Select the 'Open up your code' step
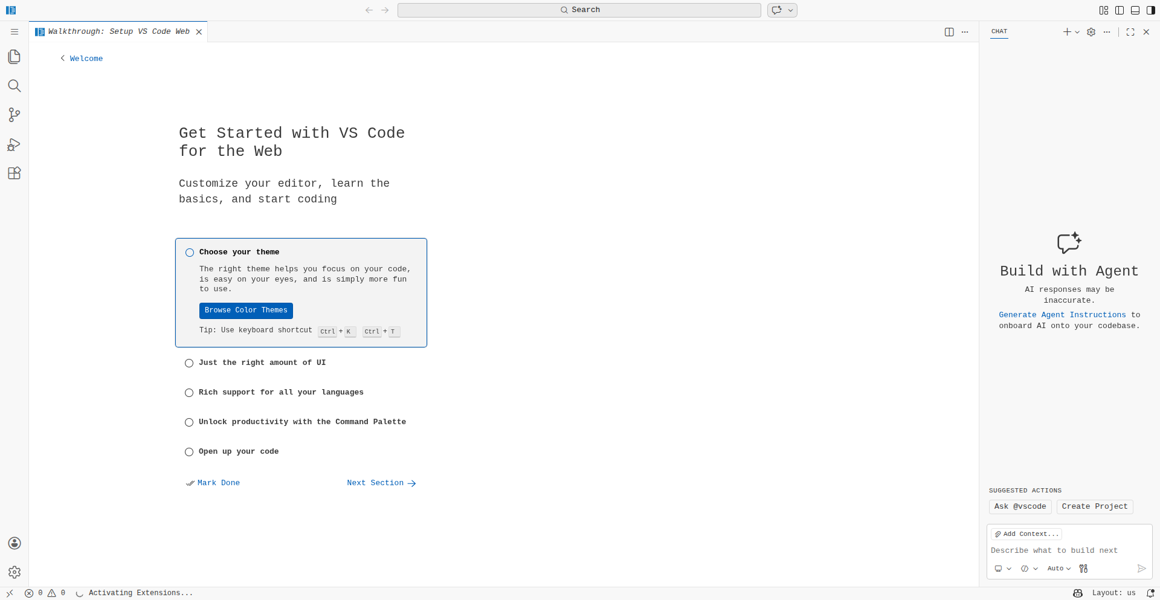The height and width of the screenshot is (600, 1160). click(238, 451)
